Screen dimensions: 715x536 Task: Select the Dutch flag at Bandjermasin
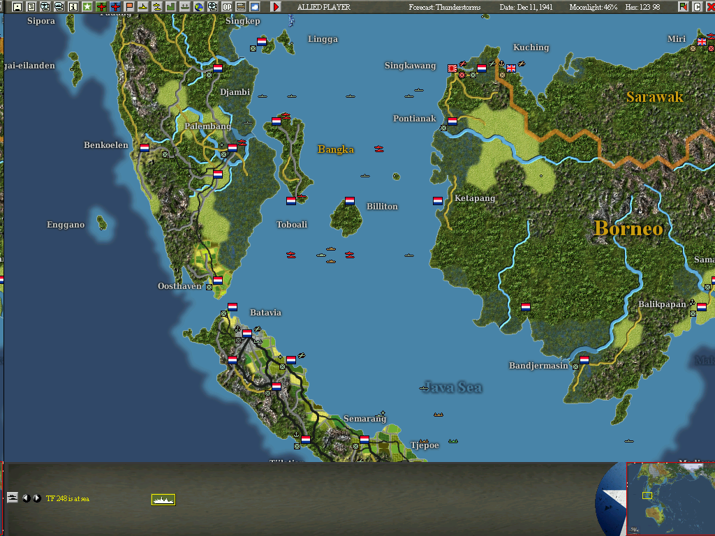point(584,360)
